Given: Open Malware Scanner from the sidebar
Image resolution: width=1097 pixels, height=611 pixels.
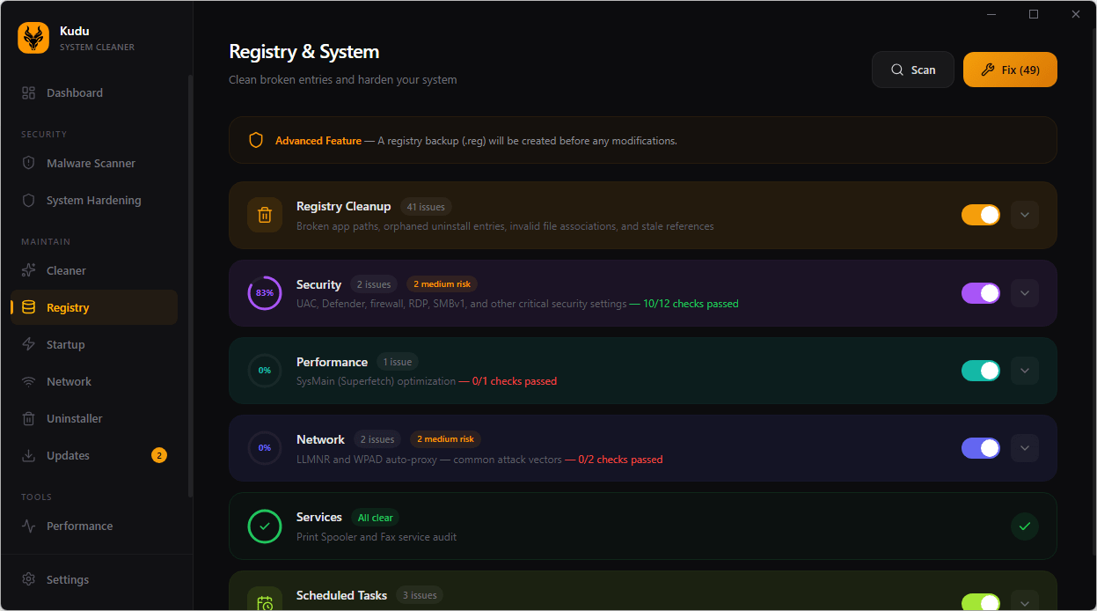Looking at the screenshot, I should [x=91, y=163].
